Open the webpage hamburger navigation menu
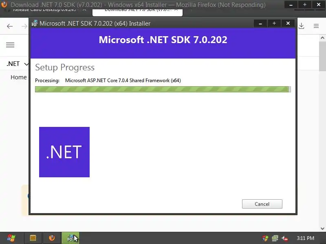The image size is (326, 244). [10, 45]
